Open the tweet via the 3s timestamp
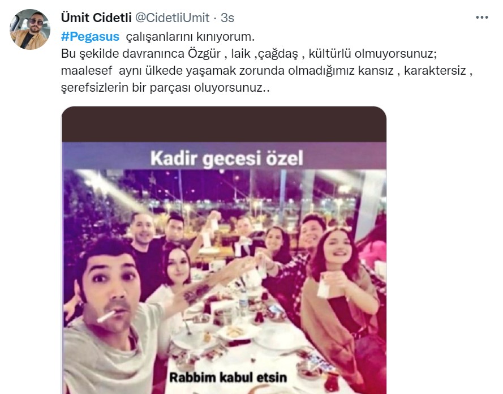This screenshot has height=394, width=503. pyautogui.click(x=227, y=18)
